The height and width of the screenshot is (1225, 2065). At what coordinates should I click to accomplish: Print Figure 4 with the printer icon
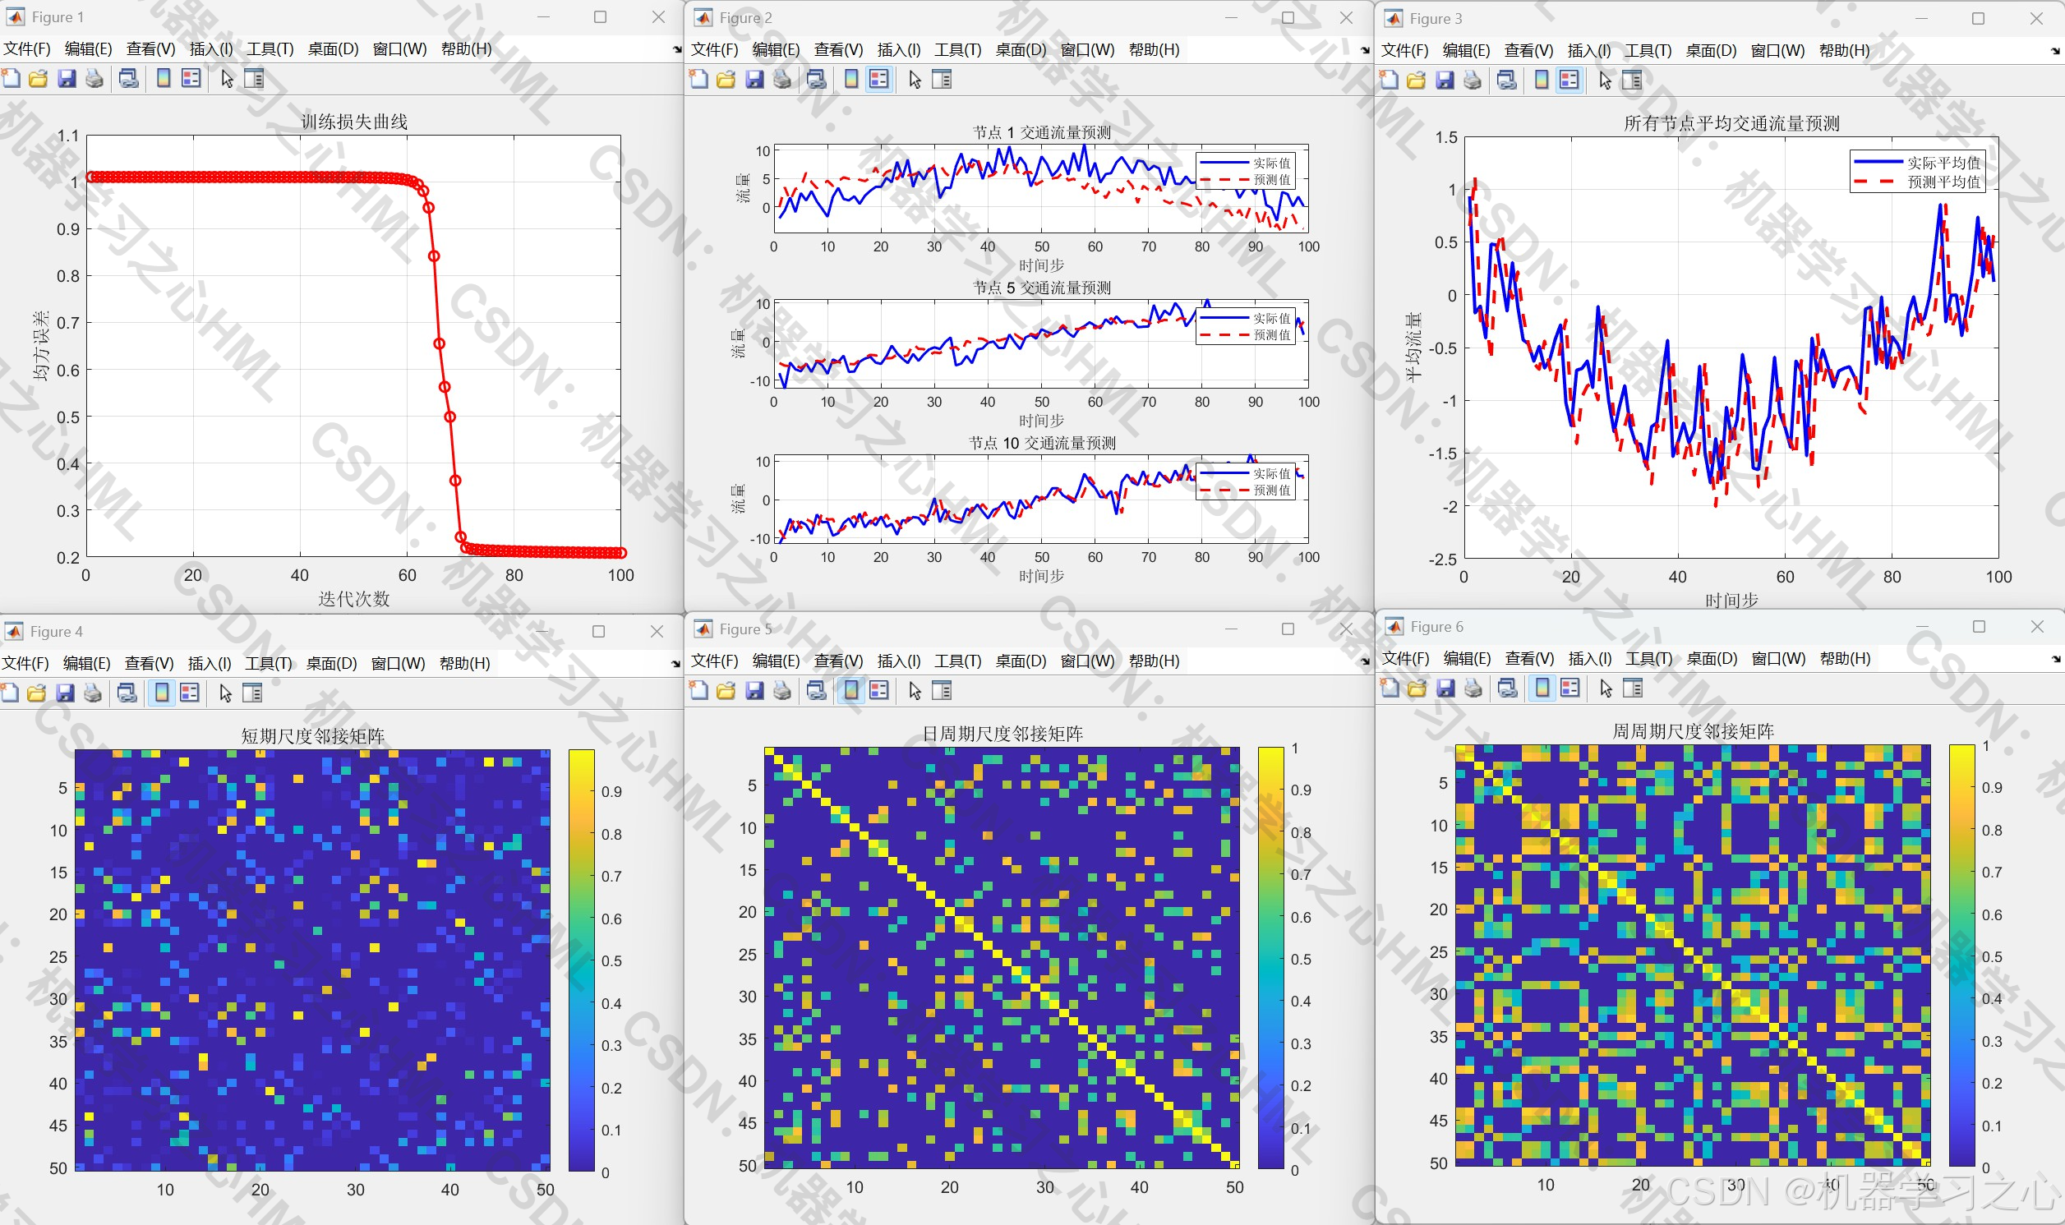point(92,693)
